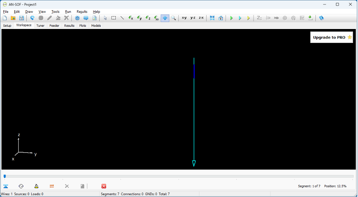
Task: Click the Segment: 1 of 7 readout
Action: pyautogui.click(x=309, y=186)
